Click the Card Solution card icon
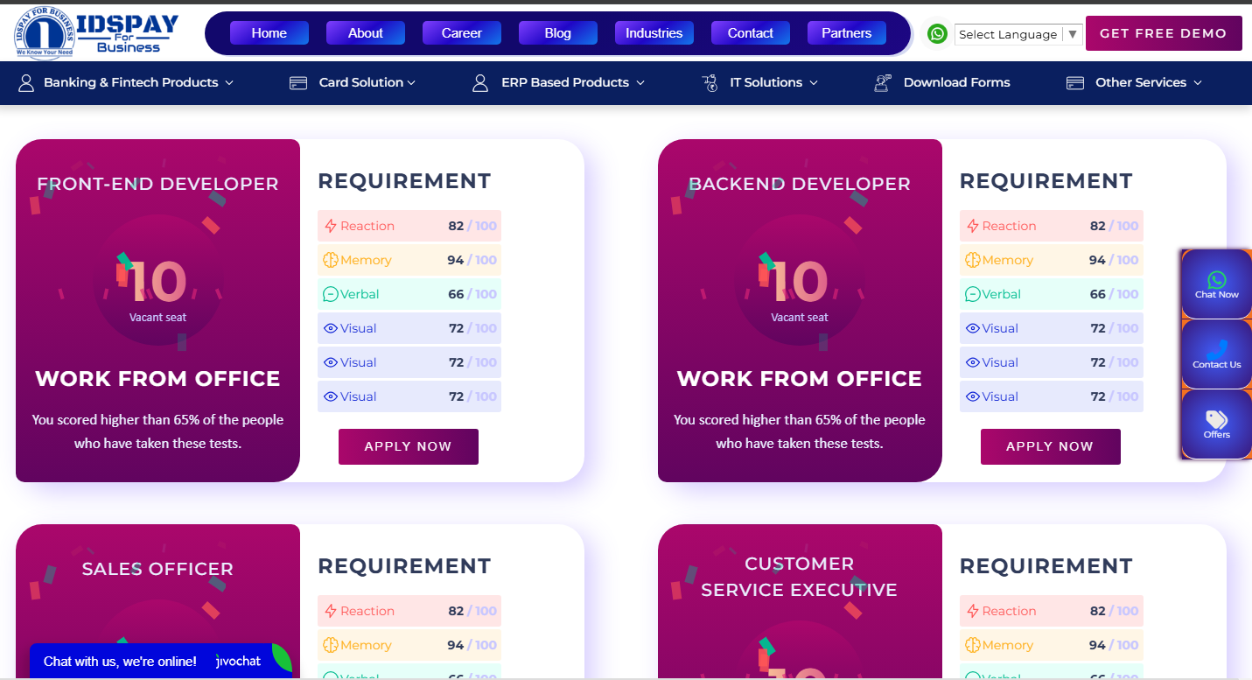This screenshot has width=1252, height=680. [298, 82]
